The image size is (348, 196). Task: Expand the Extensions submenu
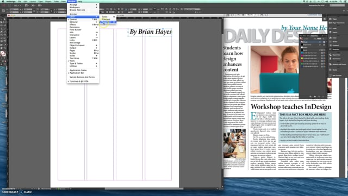(83, 27)
